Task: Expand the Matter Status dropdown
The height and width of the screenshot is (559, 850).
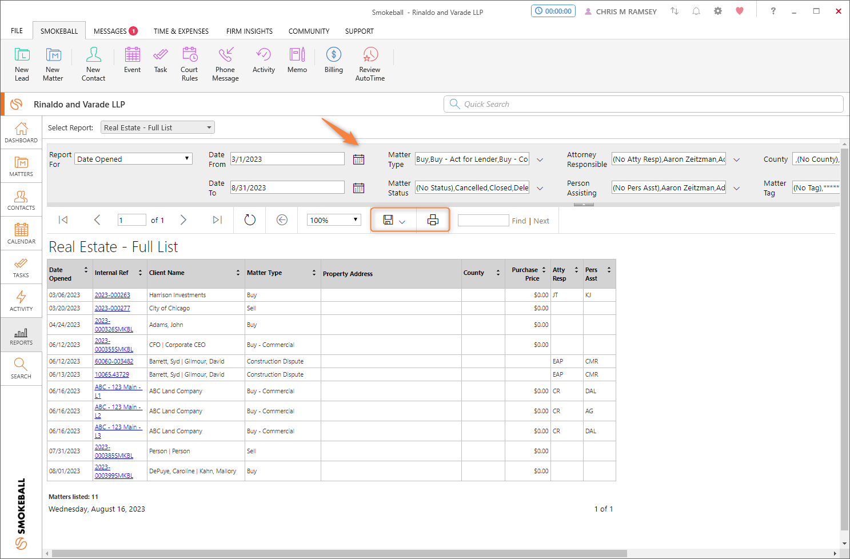Action: (540, 188)
